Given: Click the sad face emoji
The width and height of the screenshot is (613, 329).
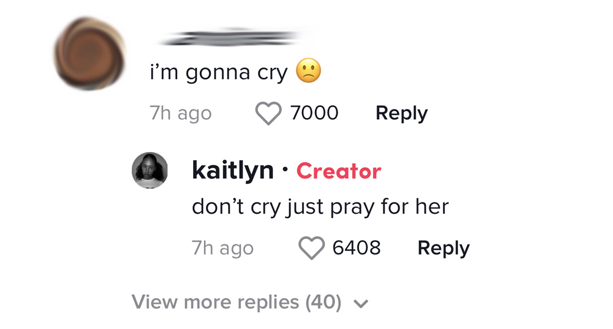Looking at the screenshot, I should click(x=309, y=71).
